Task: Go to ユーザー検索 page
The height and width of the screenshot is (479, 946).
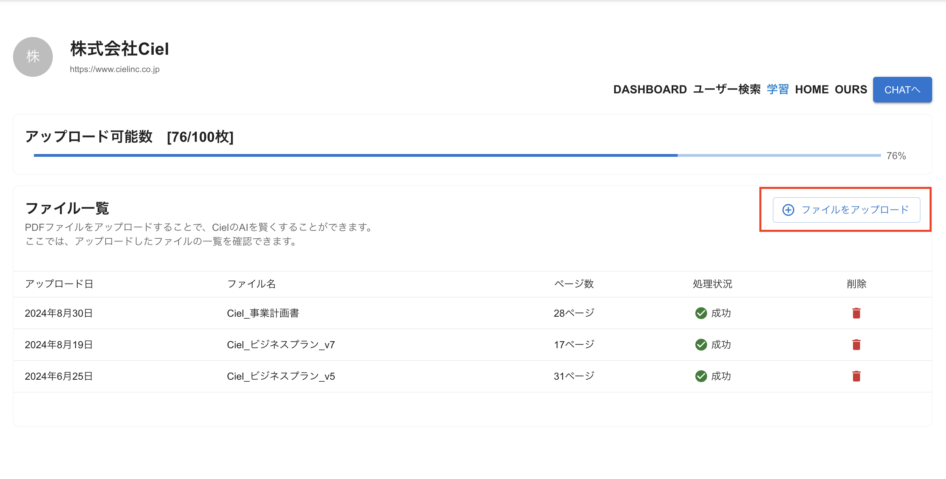Action: point(727,89)
